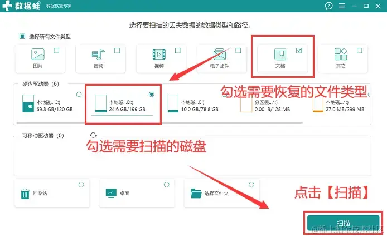Image resolution: width=387 pixels, height=237 pixels.
Task: Select the 回收站 radio button
Action: [81, 185]
